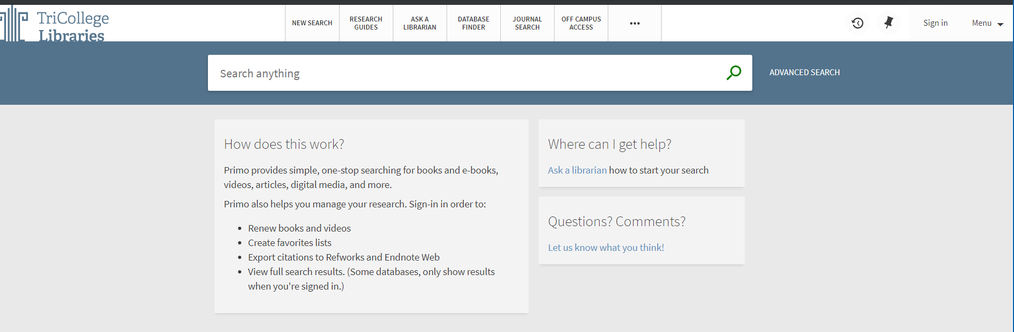The image size is (1014, 332).
Task: Click the green magnifier search icon
Action: pos(733,73)
